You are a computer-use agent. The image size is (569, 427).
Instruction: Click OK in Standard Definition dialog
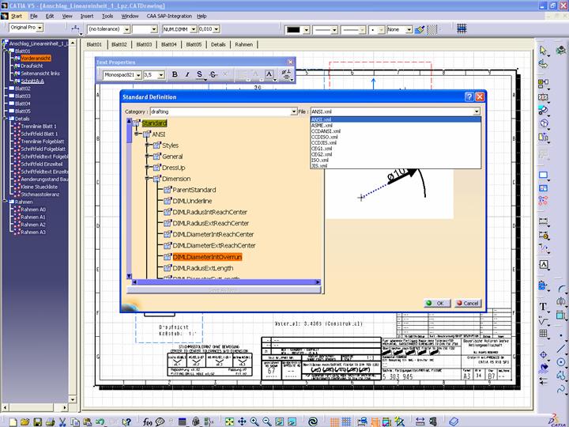click(437, 303)
